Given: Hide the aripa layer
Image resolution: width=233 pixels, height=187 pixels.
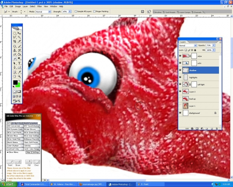Looking at the screenshot, I should click(180, 56).
